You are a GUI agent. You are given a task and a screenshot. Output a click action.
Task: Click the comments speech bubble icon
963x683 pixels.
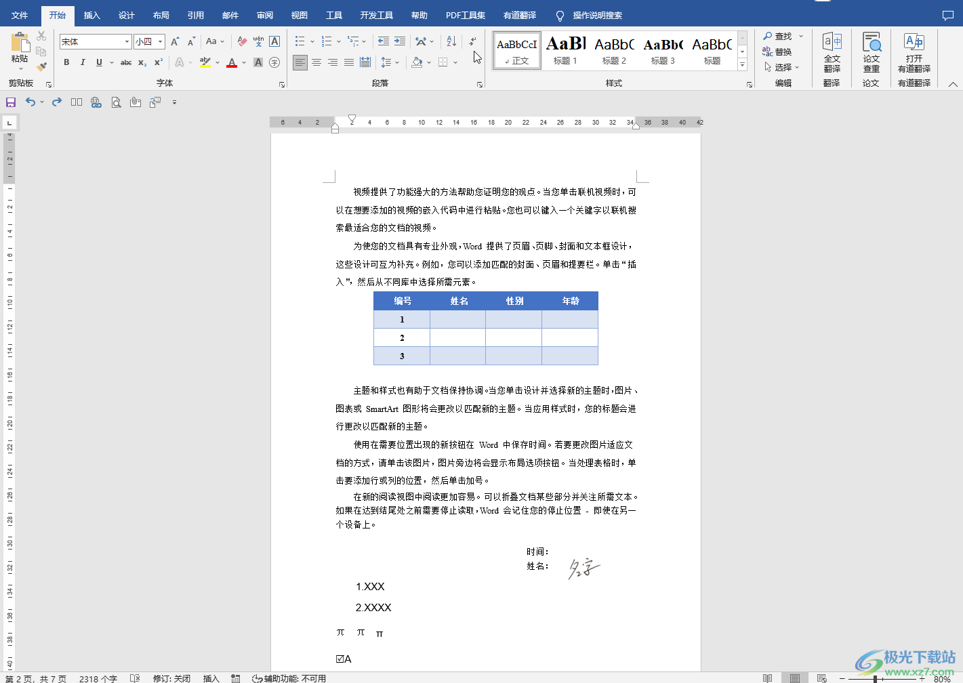948,15
